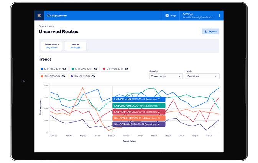Toggle visibility eye for LHR-ZAG-LHR
This screenshot has height=163, width=258.
click(x=95, y=69)
